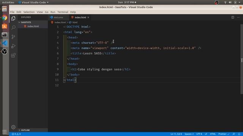The width and height of the screenshot is (243, 136).
Task: Click the HTML file icon beside index.html in Explorer
Action: pyautogui.click(x=25, y=26)
